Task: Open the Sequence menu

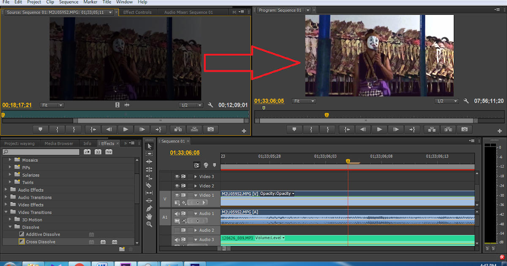Action: click(68, 2)
